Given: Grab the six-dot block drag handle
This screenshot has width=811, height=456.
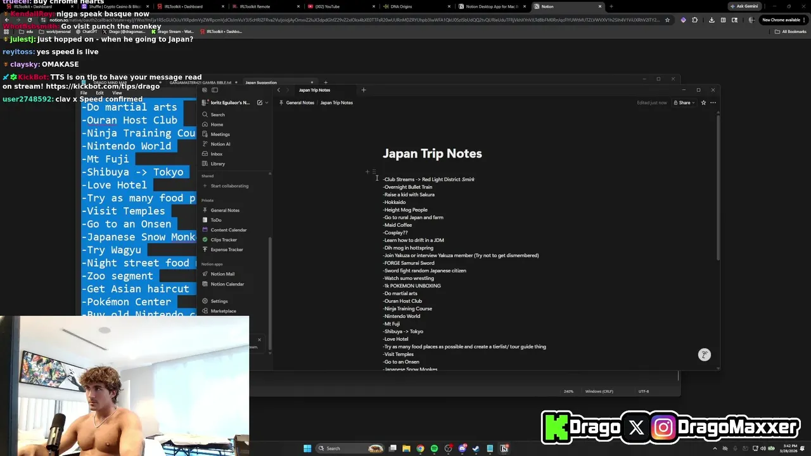Looking at the screenshot, I should point(374,172).
